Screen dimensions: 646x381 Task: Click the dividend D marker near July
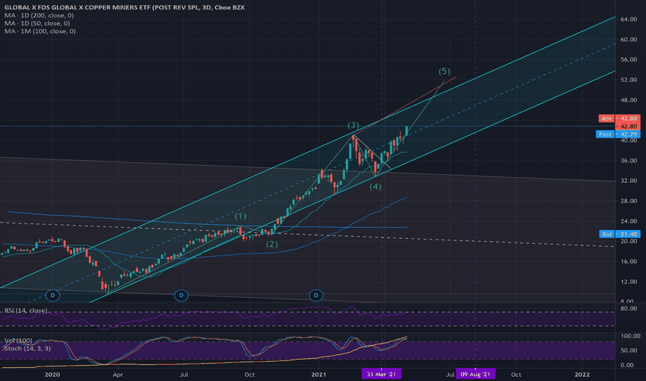(x=182, y=295)
